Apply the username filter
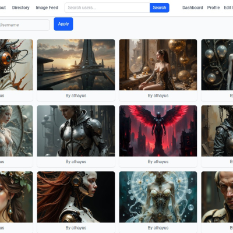The image size is (233, 233). pos(63,24)
